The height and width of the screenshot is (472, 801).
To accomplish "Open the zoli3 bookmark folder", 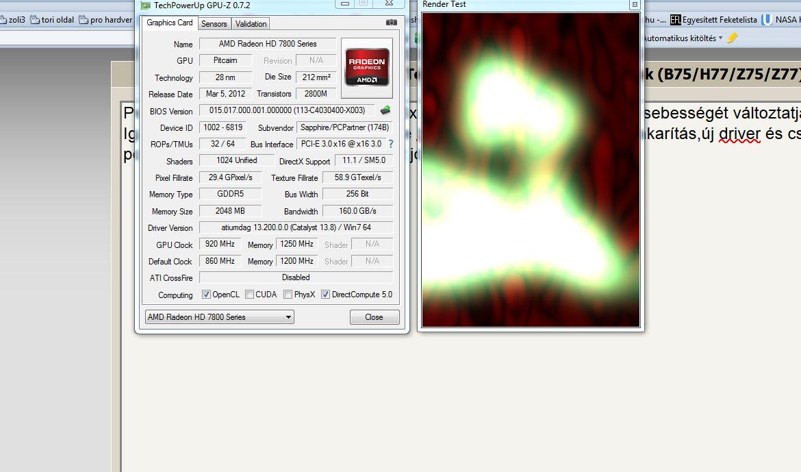I will point(12,20).
